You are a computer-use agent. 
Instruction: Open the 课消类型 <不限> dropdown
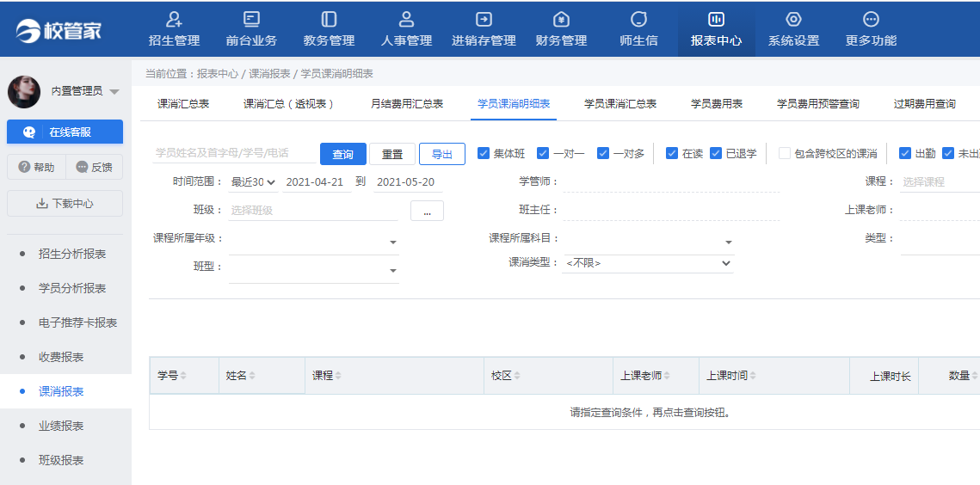648,263
